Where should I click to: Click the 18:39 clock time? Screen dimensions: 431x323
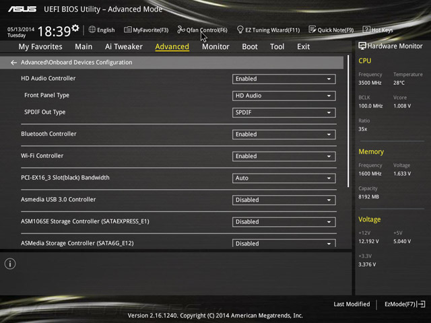coord(54,32)
